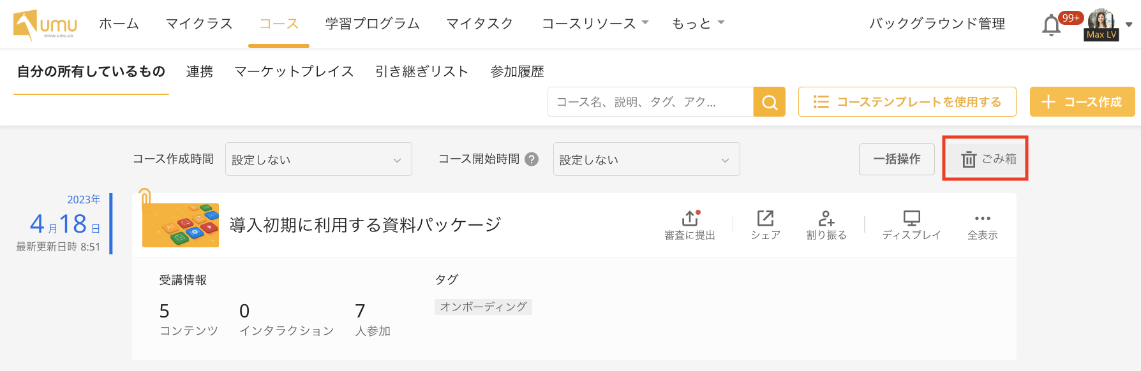Open the 全表示 three-dots menu
Screen dimensions: 1141x371
tap(983, 219)
